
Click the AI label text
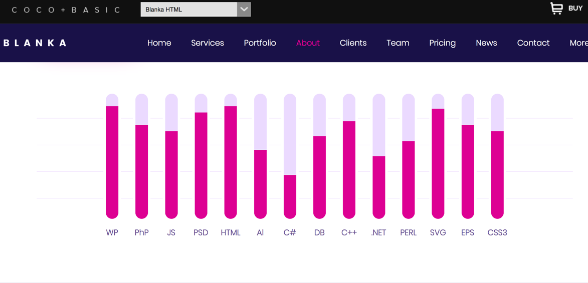[260, 233]
